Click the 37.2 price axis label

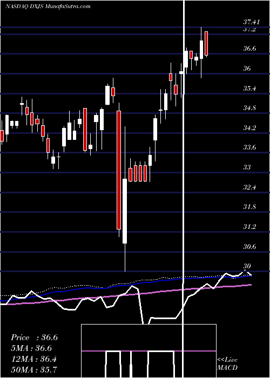tap(249, 29)
